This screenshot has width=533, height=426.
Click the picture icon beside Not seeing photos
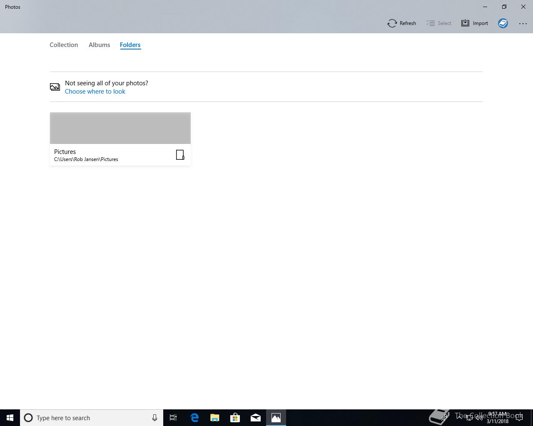pos(55,87)
